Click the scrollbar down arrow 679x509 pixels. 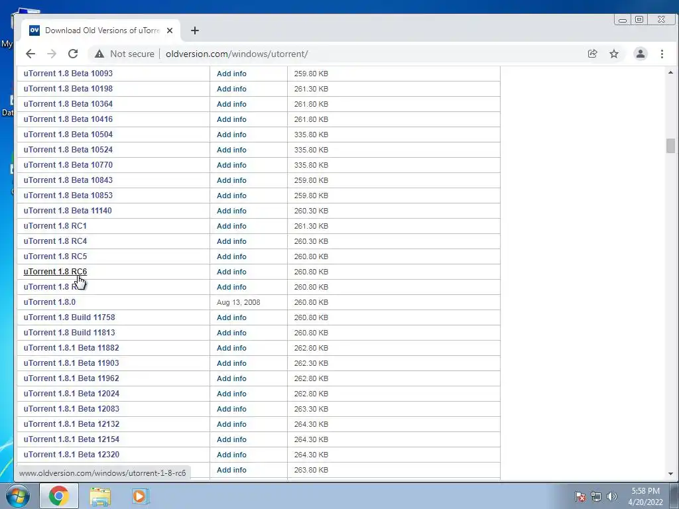(x=671, y=474)
